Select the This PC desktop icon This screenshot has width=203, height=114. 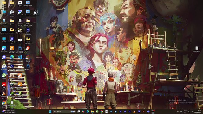(4, 40)
